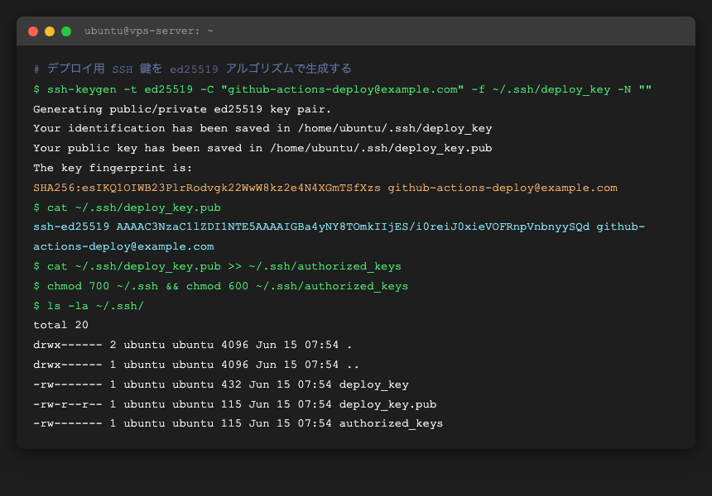The height and width of the screenshot is (496, 712).
Task: Click 'Your identification has been saved' line
Action: tap(262, 129)
